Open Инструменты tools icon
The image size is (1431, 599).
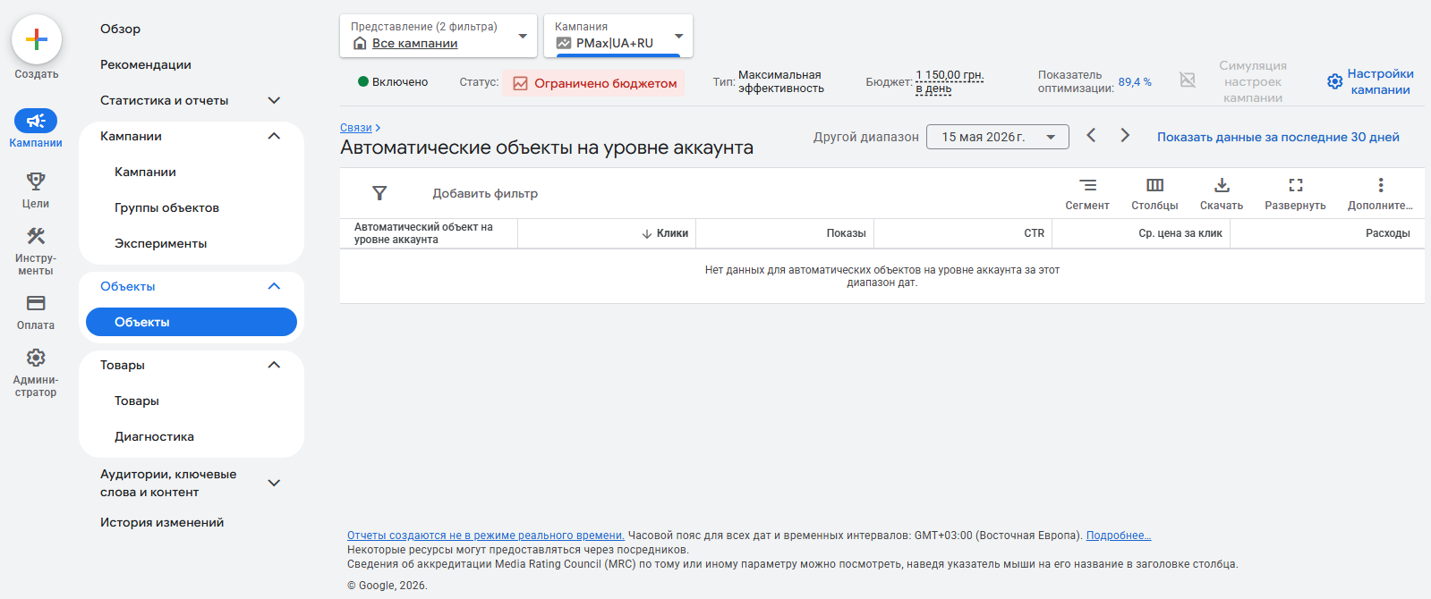pyautogui.click(x=36, y=236)
